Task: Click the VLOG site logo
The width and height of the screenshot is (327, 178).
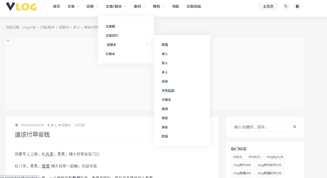Action: tap(21, 7)
